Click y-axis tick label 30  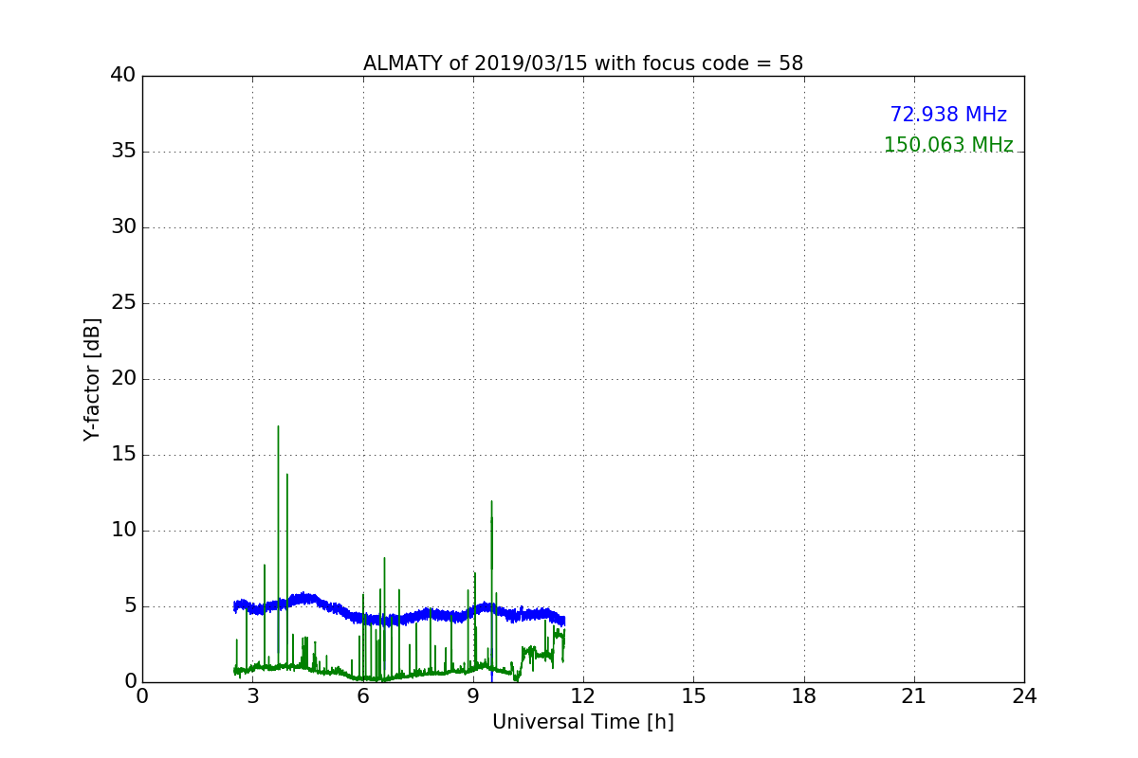click(123, 227)
